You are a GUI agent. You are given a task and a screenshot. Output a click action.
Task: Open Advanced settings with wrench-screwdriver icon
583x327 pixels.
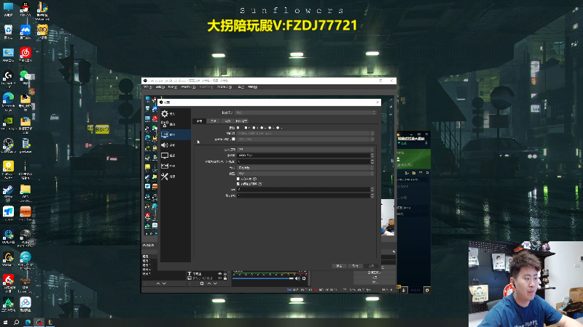(x=175, y=177)
